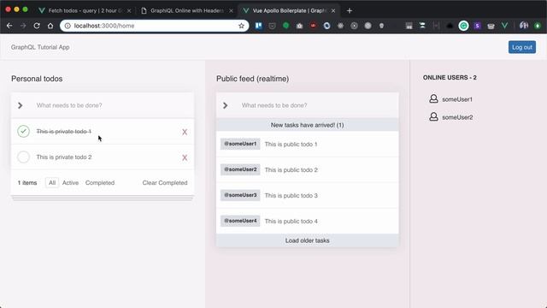Click the lightbulb extension icon
547x308 pixels.
[x=381, y=26]
